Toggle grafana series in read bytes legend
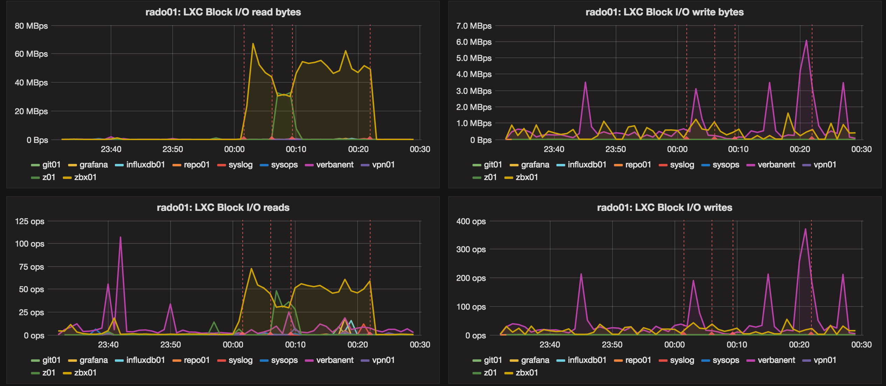886x386 pixels. 94,165
